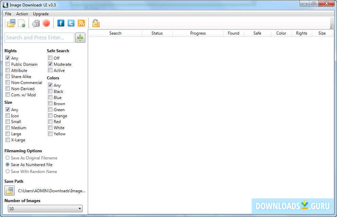Viewport: 337px width, 217px height.
Task: Open the File menu
Action: pos(8,14)
